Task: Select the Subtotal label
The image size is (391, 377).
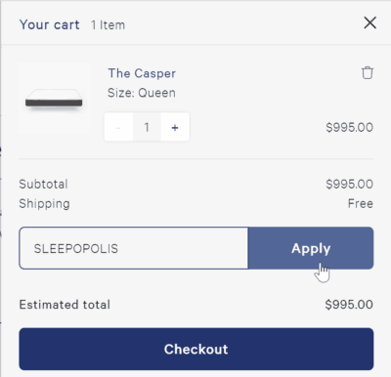Action: [x=43, y=185]
